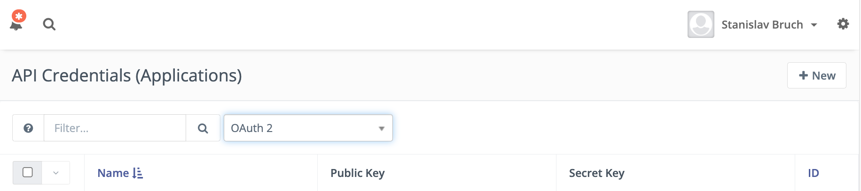
Task: Click New to create credentials
Action: (817, 75)
